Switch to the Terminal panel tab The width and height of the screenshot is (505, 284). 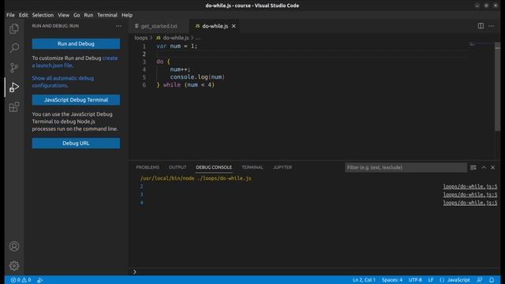[252, 167]
